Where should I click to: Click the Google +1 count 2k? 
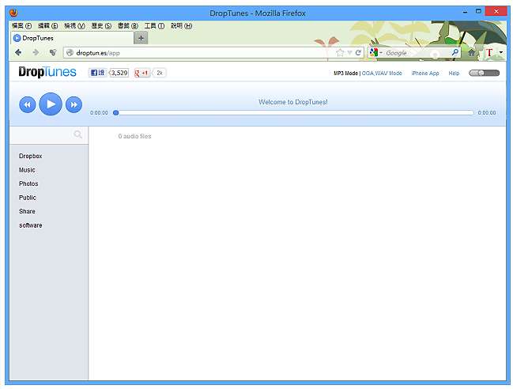tap(160, 73)
